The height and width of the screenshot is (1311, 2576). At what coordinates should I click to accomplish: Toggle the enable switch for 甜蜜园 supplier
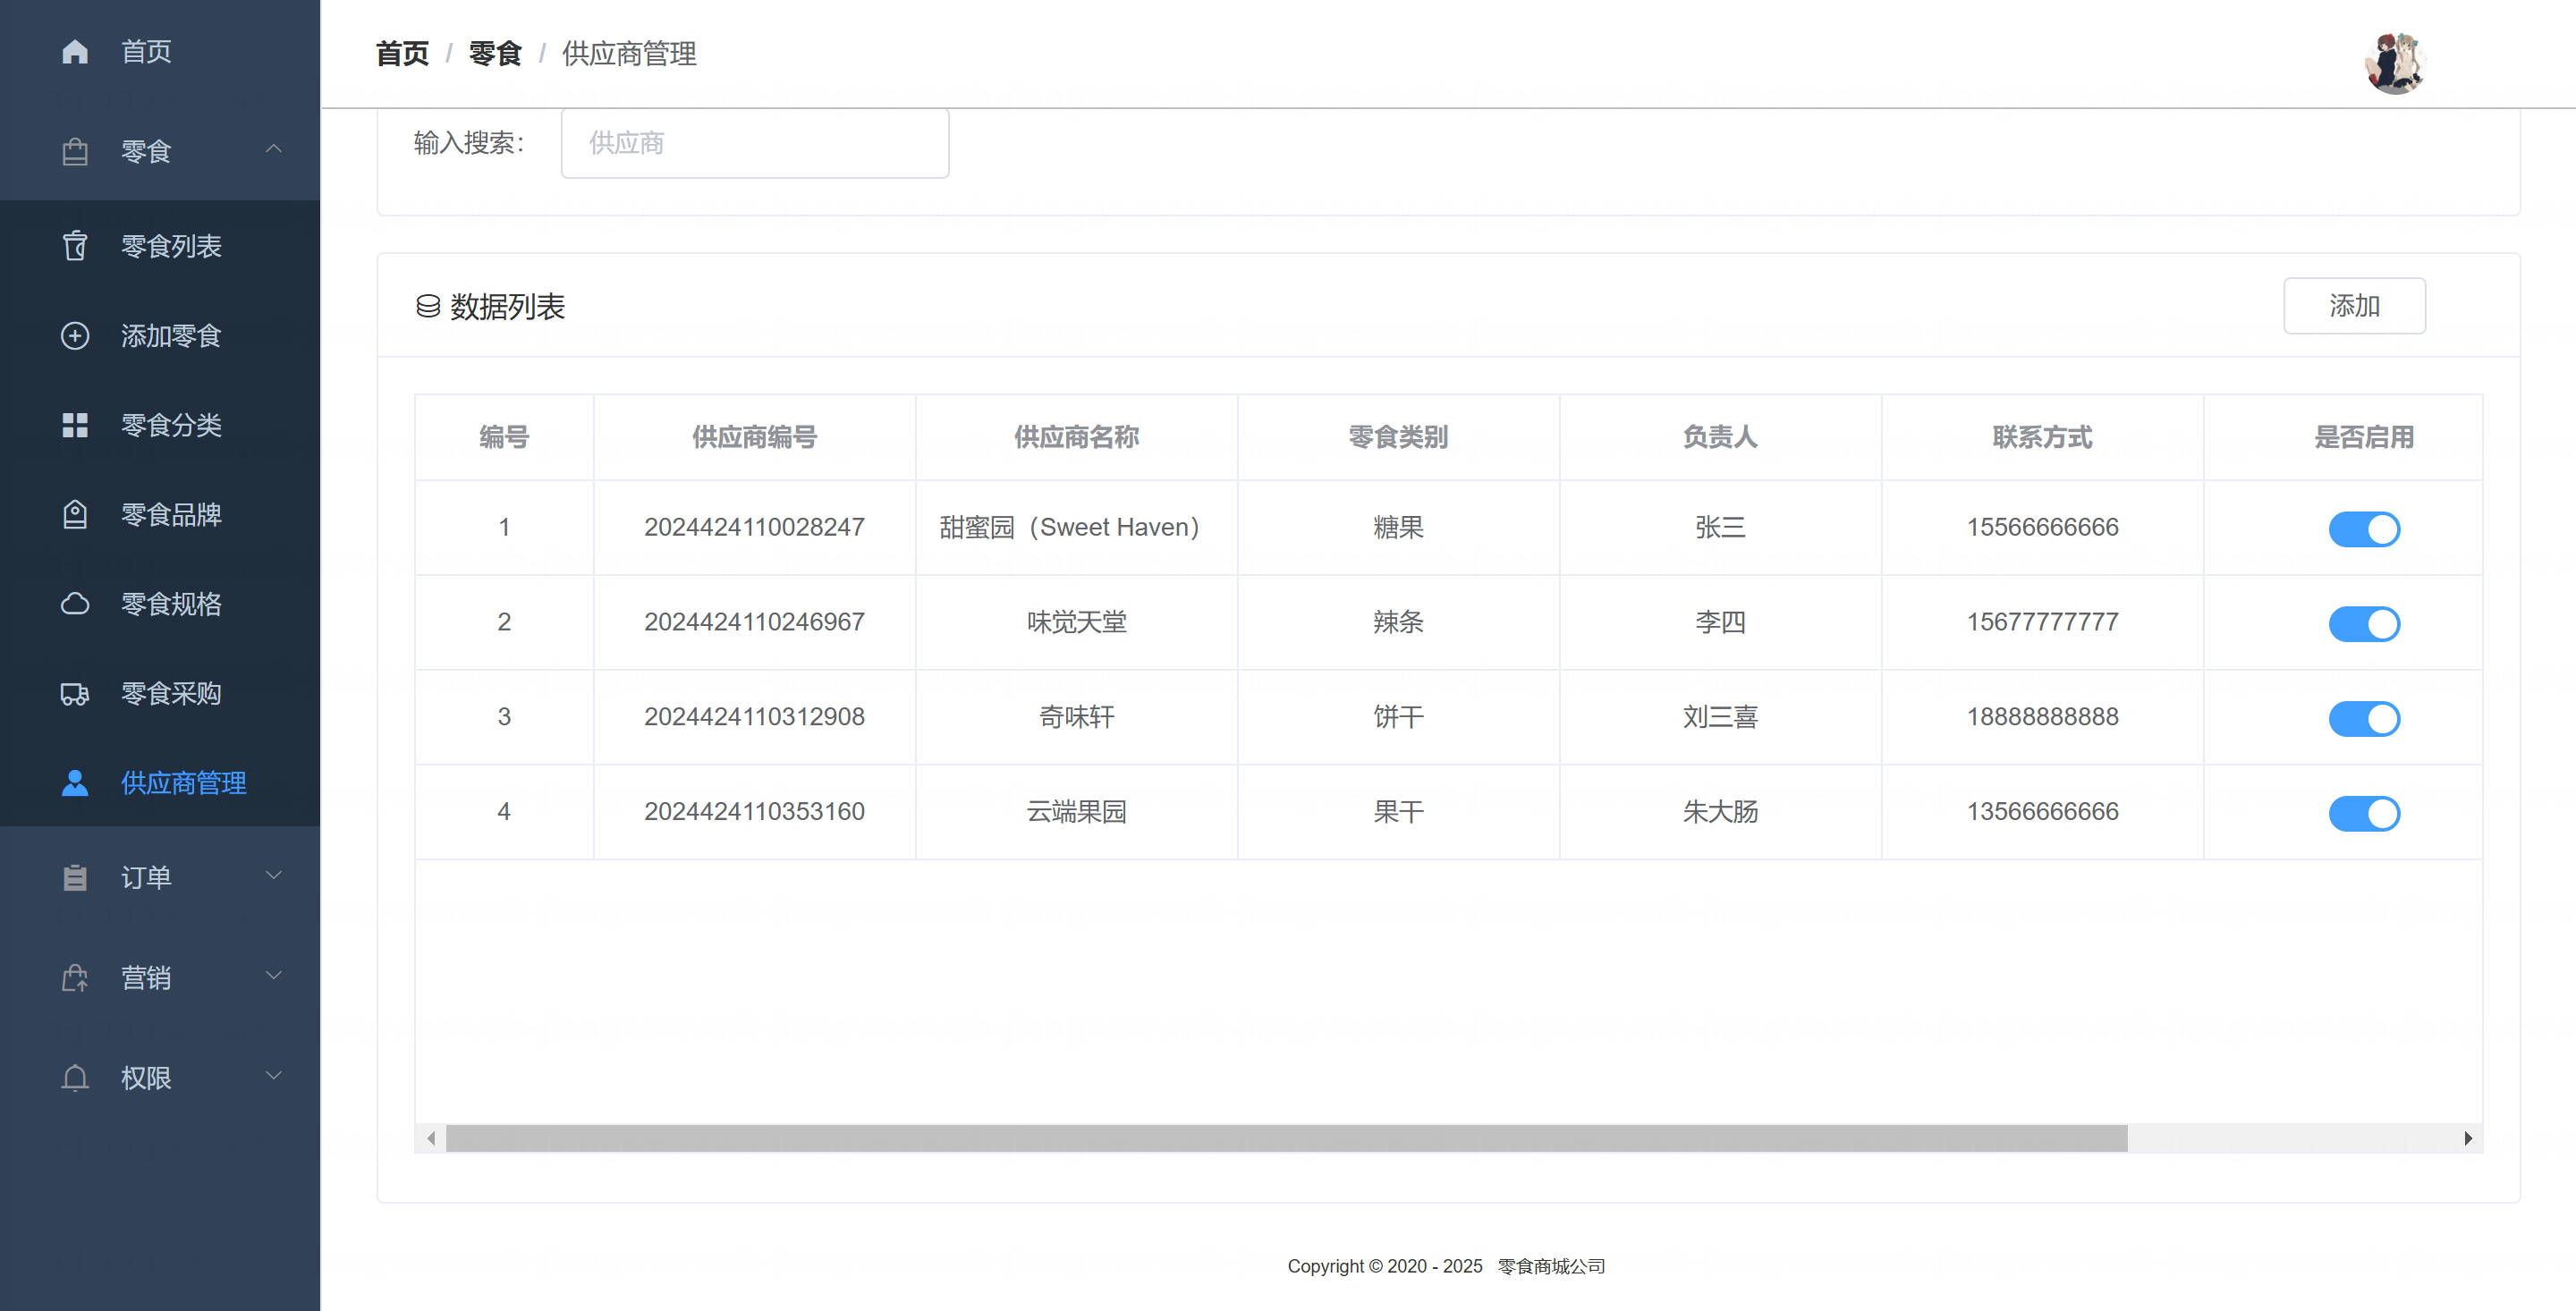[2364, 528]
